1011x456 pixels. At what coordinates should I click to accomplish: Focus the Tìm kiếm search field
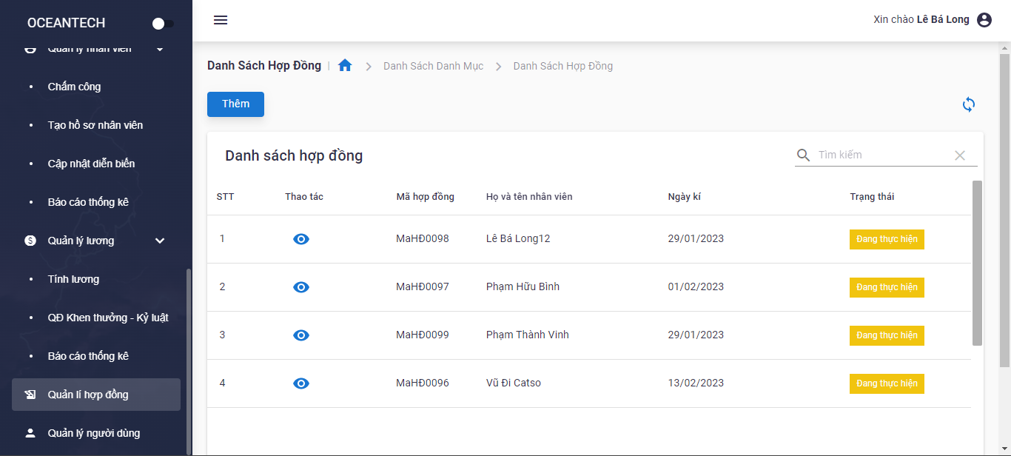coord(882,155)
